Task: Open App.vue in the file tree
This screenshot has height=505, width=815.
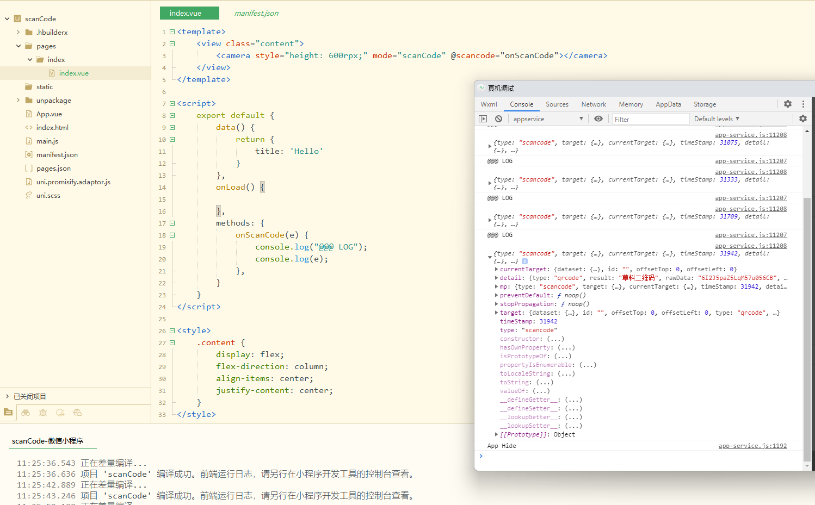Action: pos(49,114)
